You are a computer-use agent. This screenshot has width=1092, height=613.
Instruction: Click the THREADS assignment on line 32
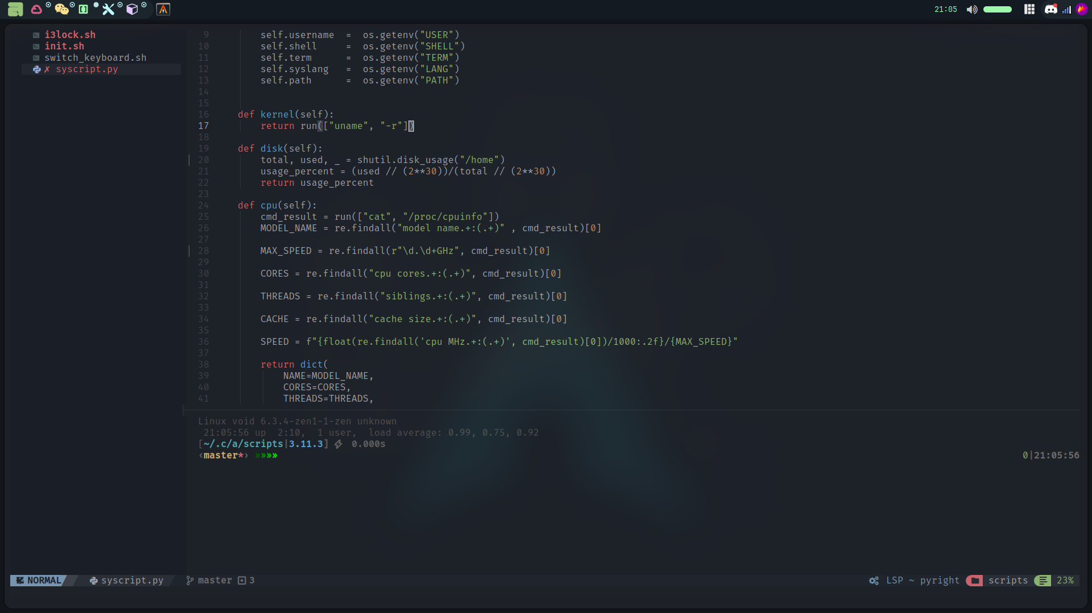[x=413, y=296]
